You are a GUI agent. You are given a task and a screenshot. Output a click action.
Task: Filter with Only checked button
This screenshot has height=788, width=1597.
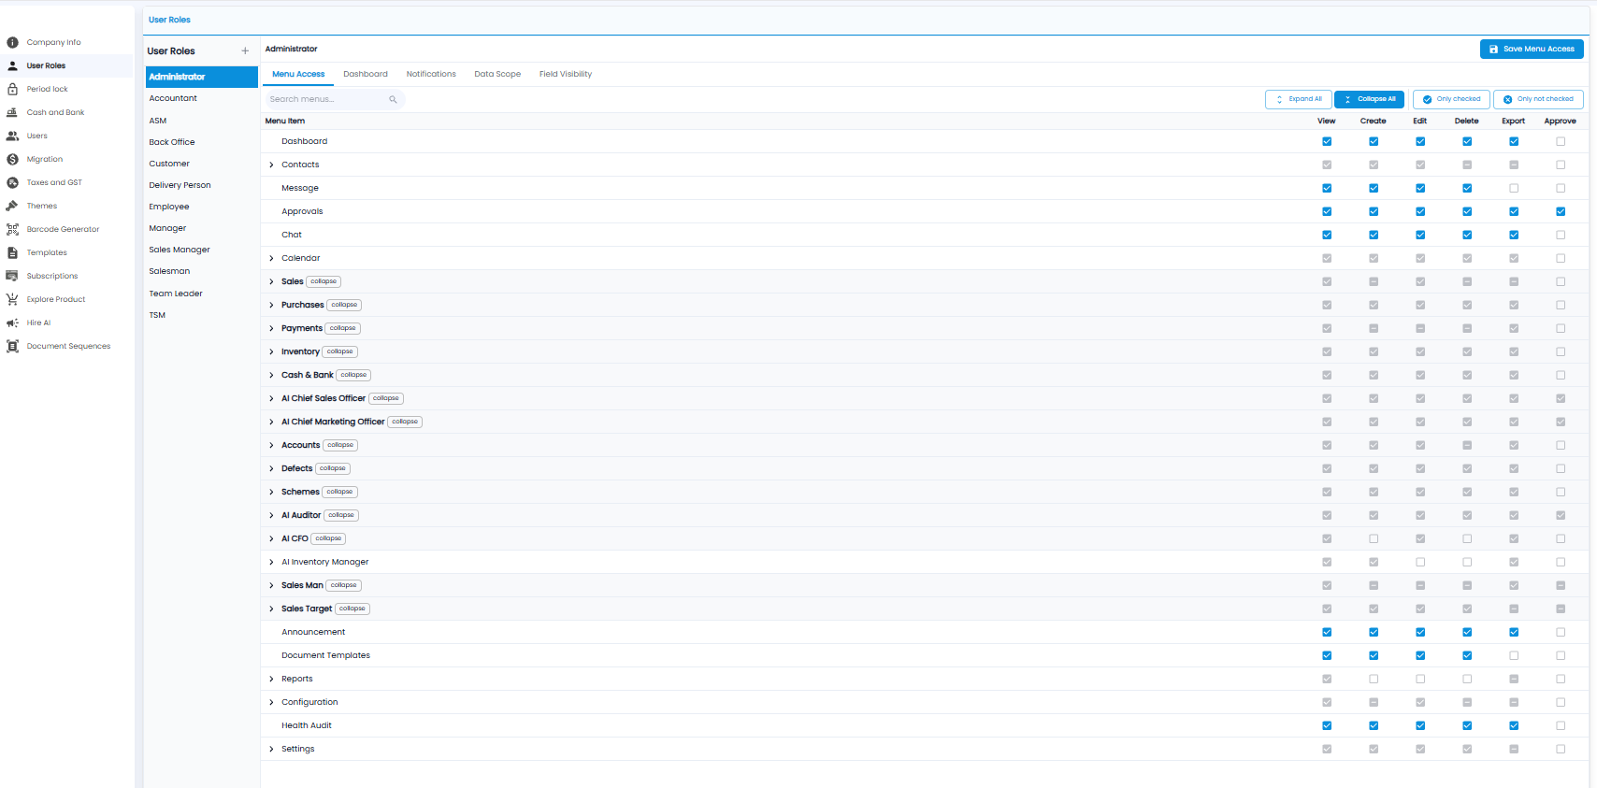pos(1451,99)
